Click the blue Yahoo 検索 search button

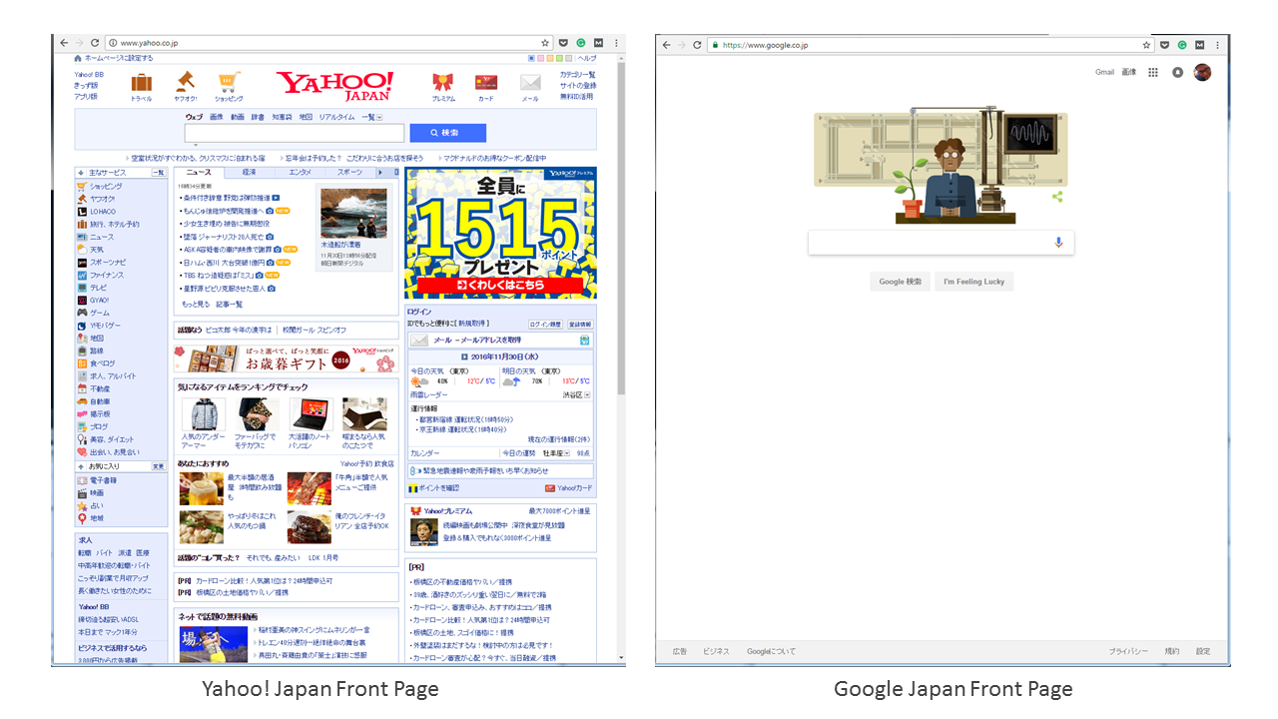point(448,133)
